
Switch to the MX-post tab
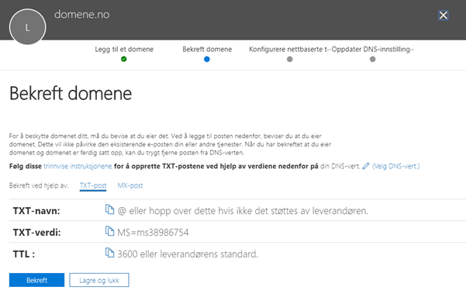coord(130,185)
